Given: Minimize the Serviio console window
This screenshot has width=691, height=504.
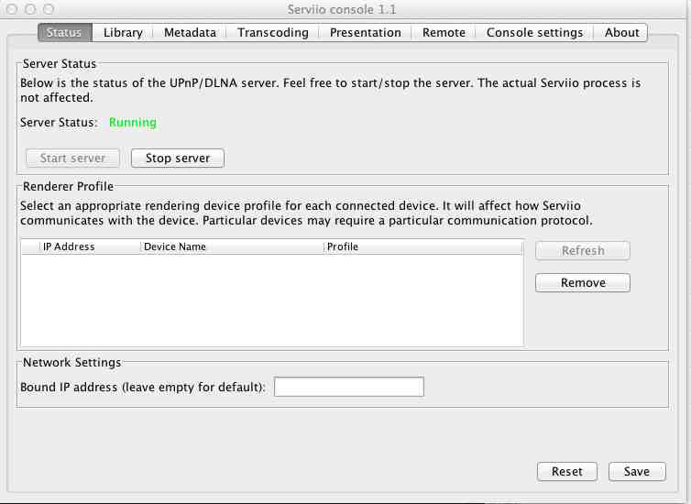Looking at the screenshot, I should (x=30, y=9).
